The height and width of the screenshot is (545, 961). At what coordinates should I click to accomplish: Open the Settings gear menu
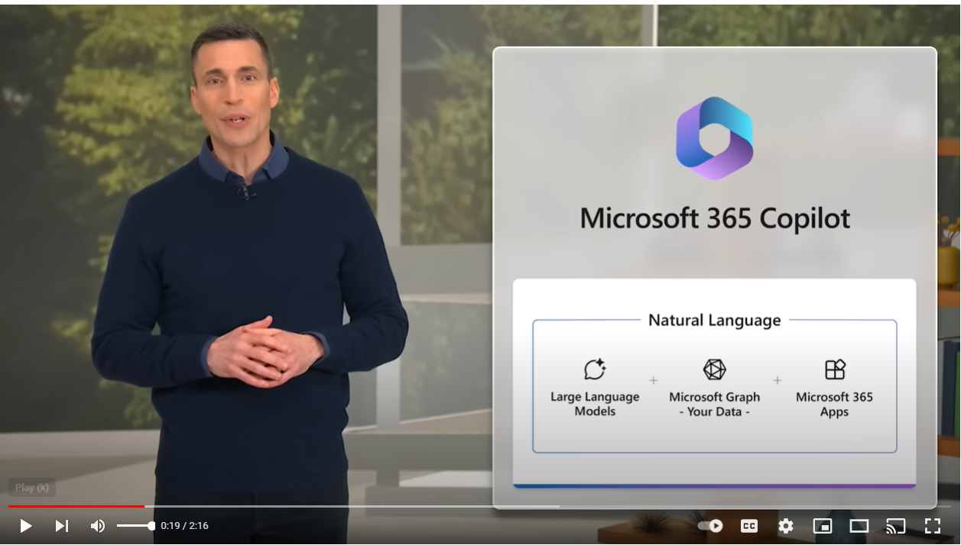[x=786, y=526]
